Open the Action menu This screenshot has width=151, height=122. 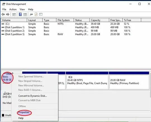(13, 9)
